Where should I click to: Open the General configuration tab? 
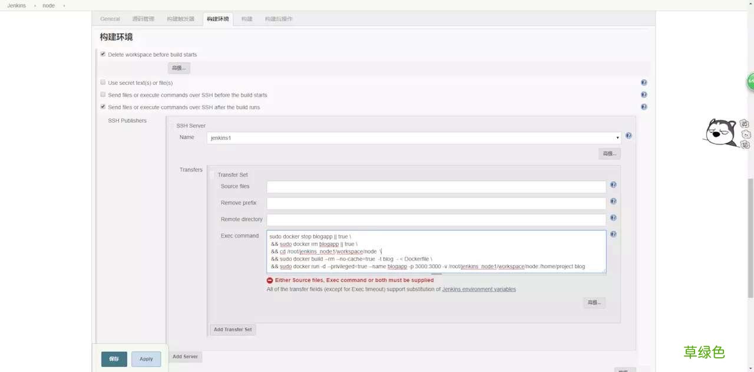pyautogui.click(x=110, y=18)
